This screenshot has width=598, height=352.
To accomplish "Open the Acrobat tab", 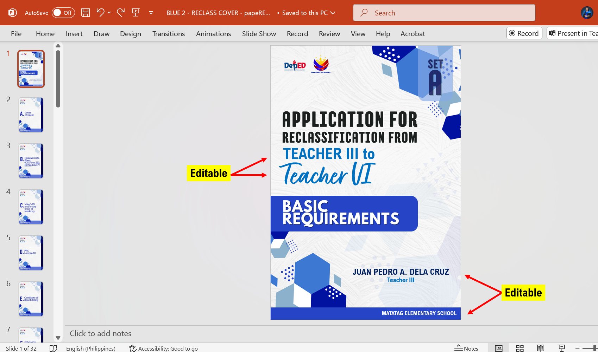I will tap(413, 34).
